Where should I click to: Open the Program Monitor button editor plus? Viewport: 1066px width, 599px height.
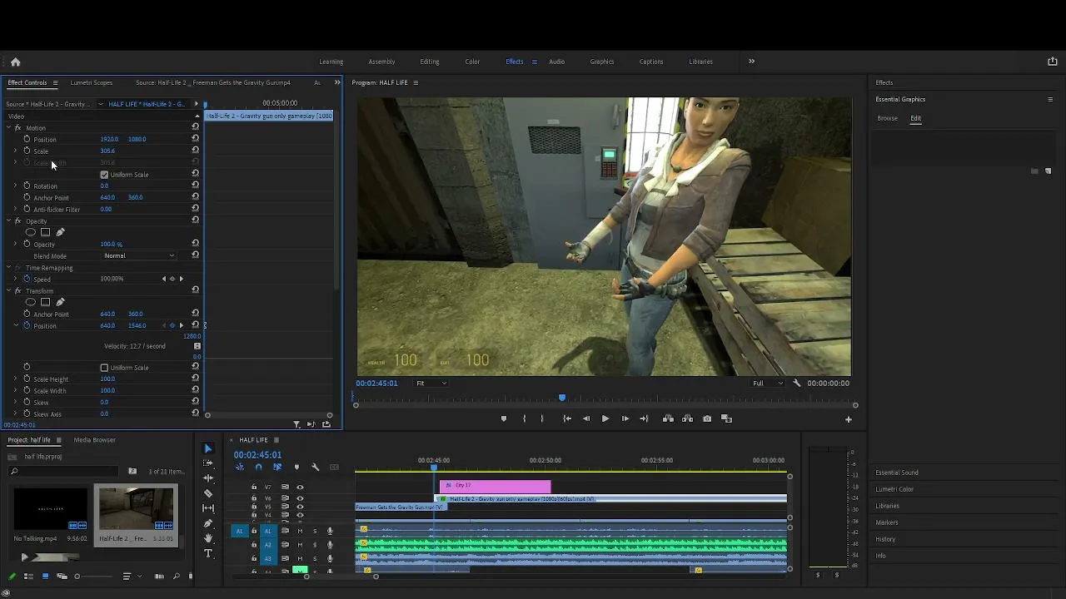click(849, 419)
